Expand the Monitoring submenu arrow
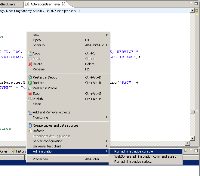 pos(107,117)
